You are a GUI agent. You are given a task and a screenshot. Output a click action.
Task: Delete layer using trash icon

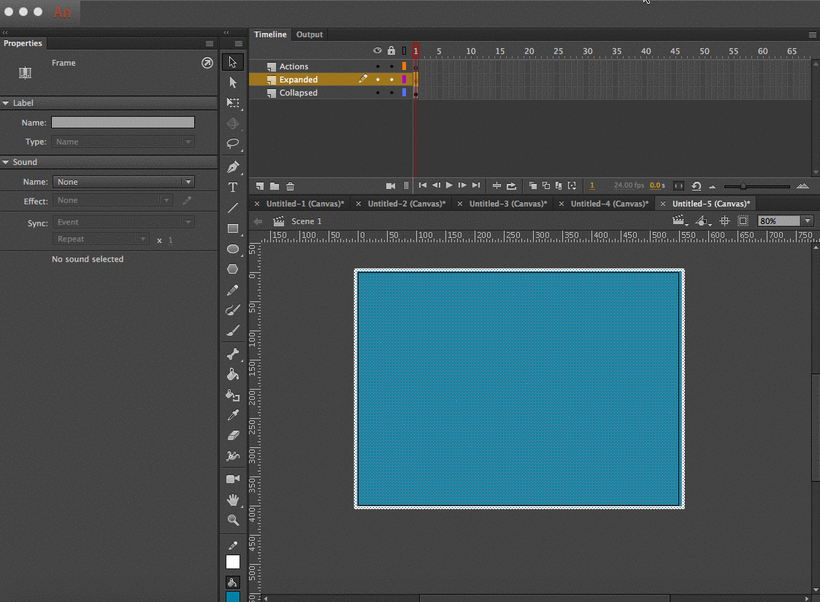(x=290, y=186)
